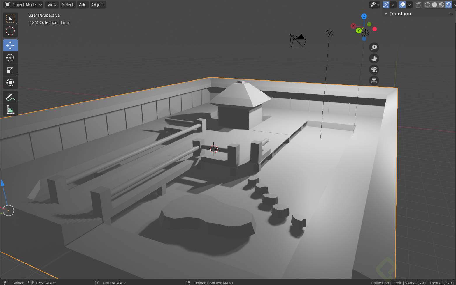Choose the Measure tool
Viewport: 456px width, 285px height.
[x=10, y=110]
